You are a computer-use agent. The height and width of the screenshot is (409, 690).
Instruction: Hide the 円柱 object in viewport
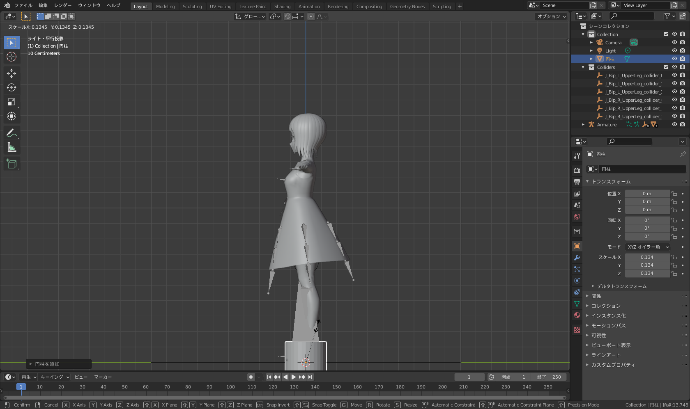[x=674, y=59]
